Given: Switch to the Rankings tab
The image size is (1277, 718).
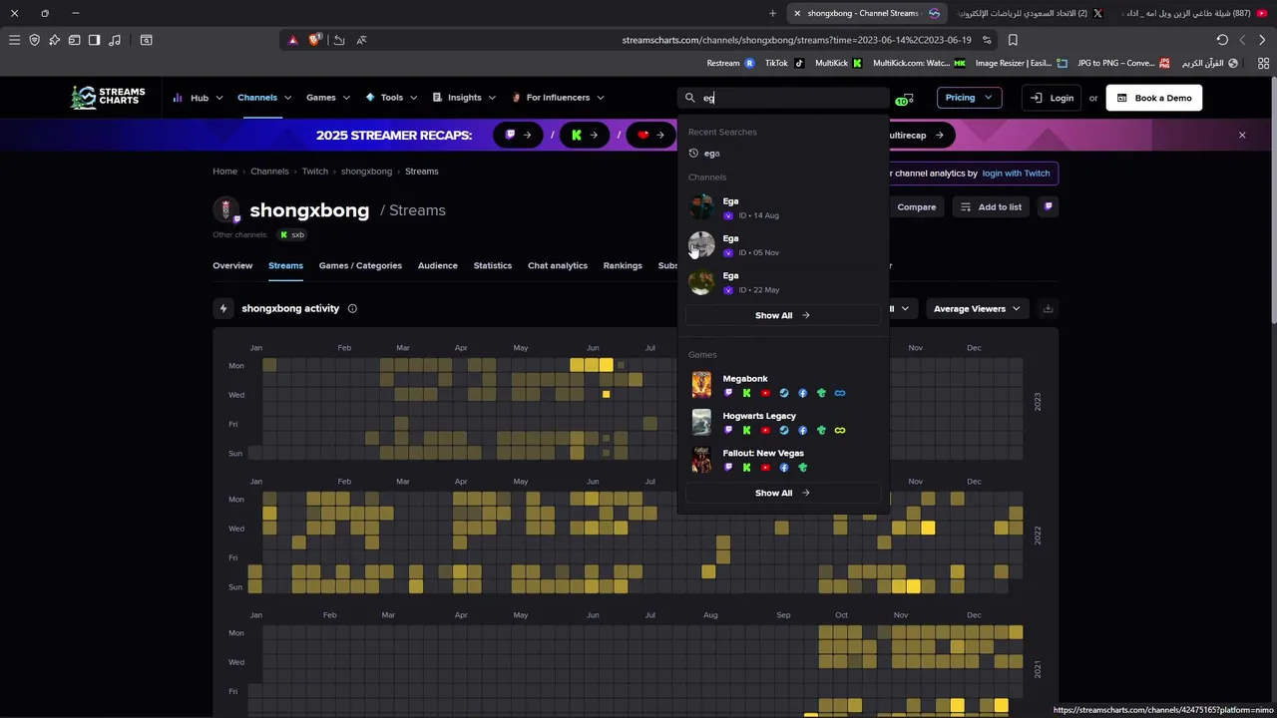Looking at the screenshot, I should 623,265.
